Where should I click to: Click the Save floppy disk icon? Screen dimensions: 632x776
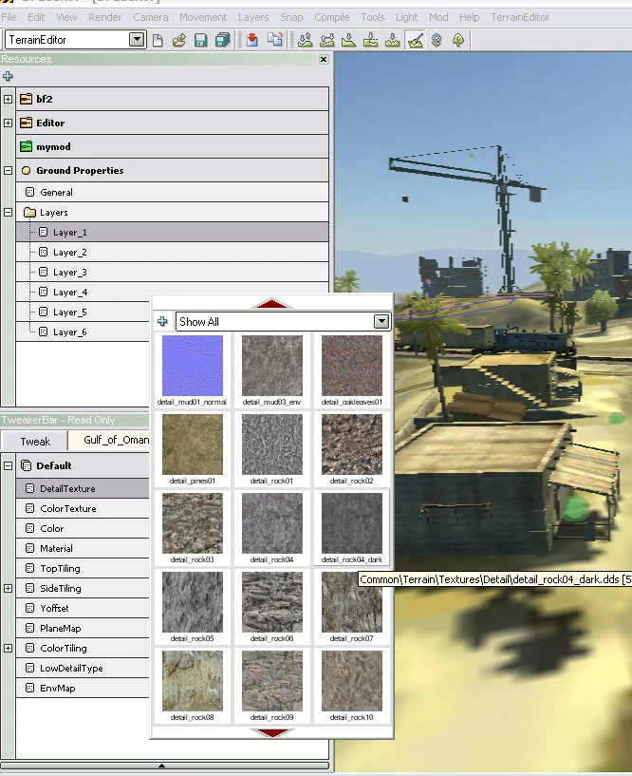point(200,40)
